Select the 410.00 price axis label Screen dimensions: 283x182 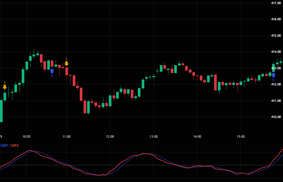[276, 117]
